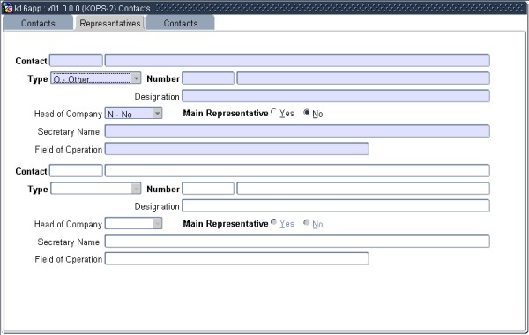Select Yes for second Main Representative

click(x=273, y=222)
